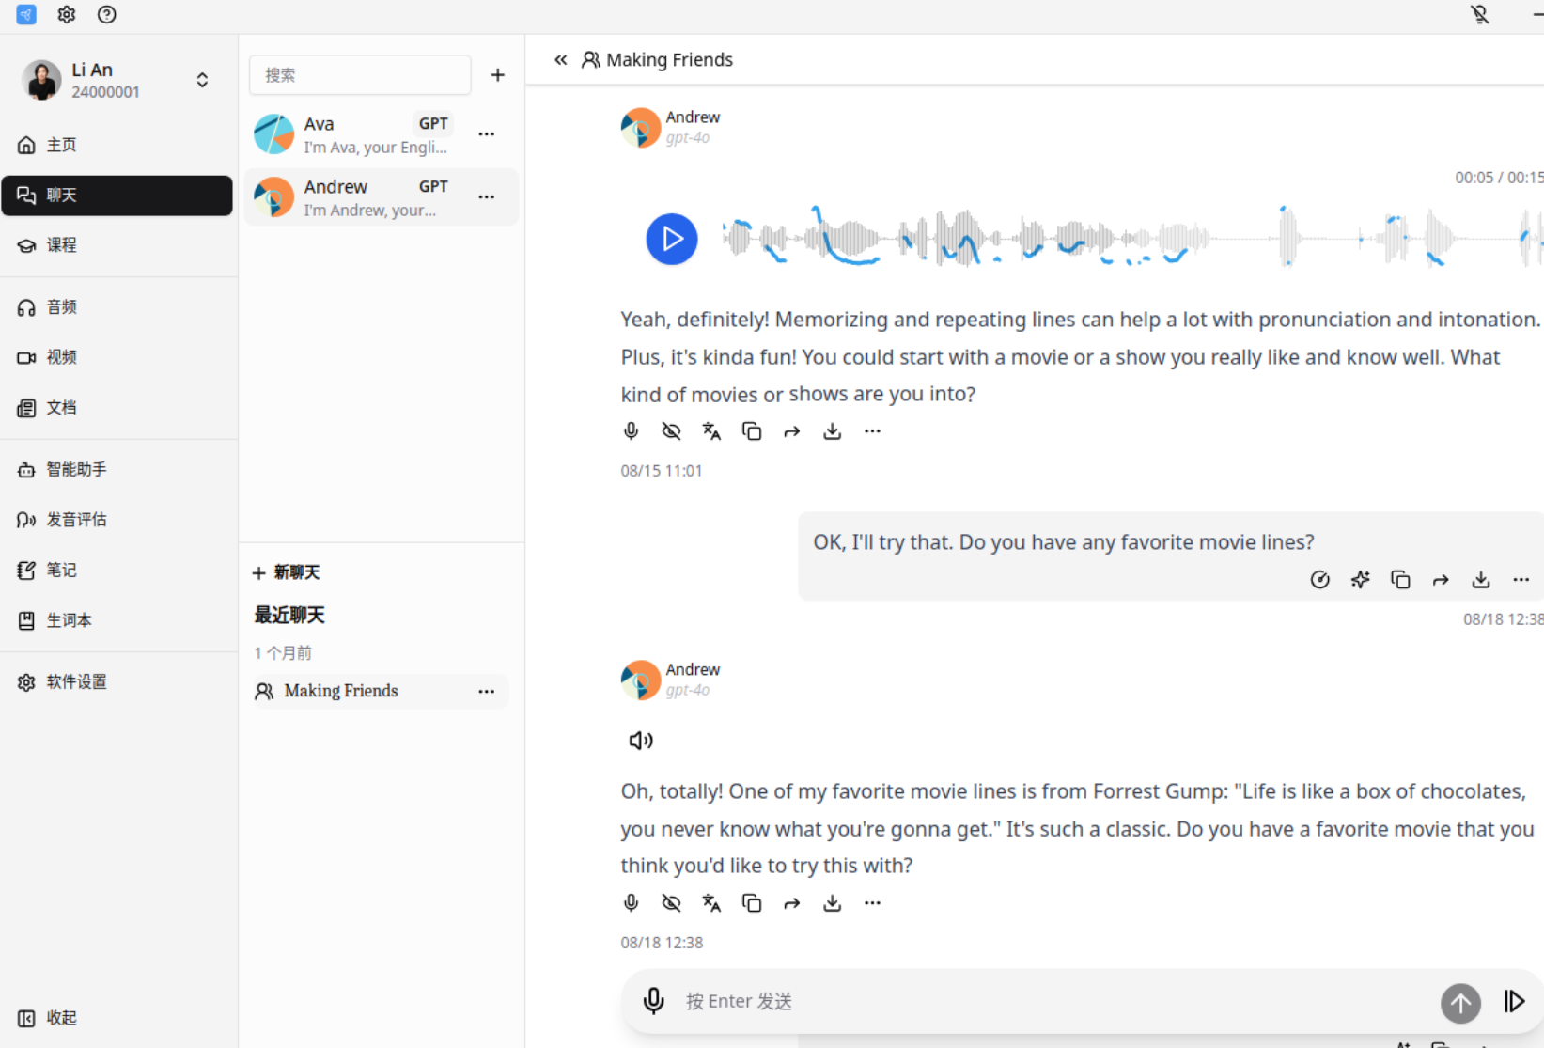Open more options for Andrew agent
Image resolution: width=1544 pixels, height=1048 pixels.
coord(486,197)
